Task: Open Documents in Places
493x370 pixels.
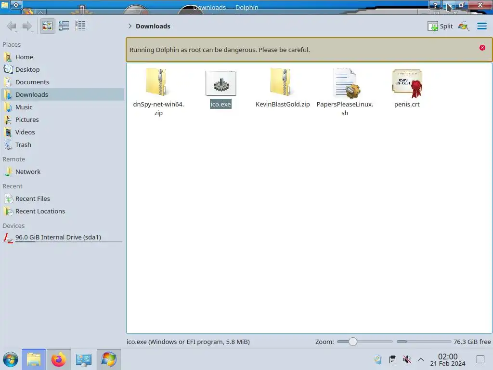Action: pos(62,82)
